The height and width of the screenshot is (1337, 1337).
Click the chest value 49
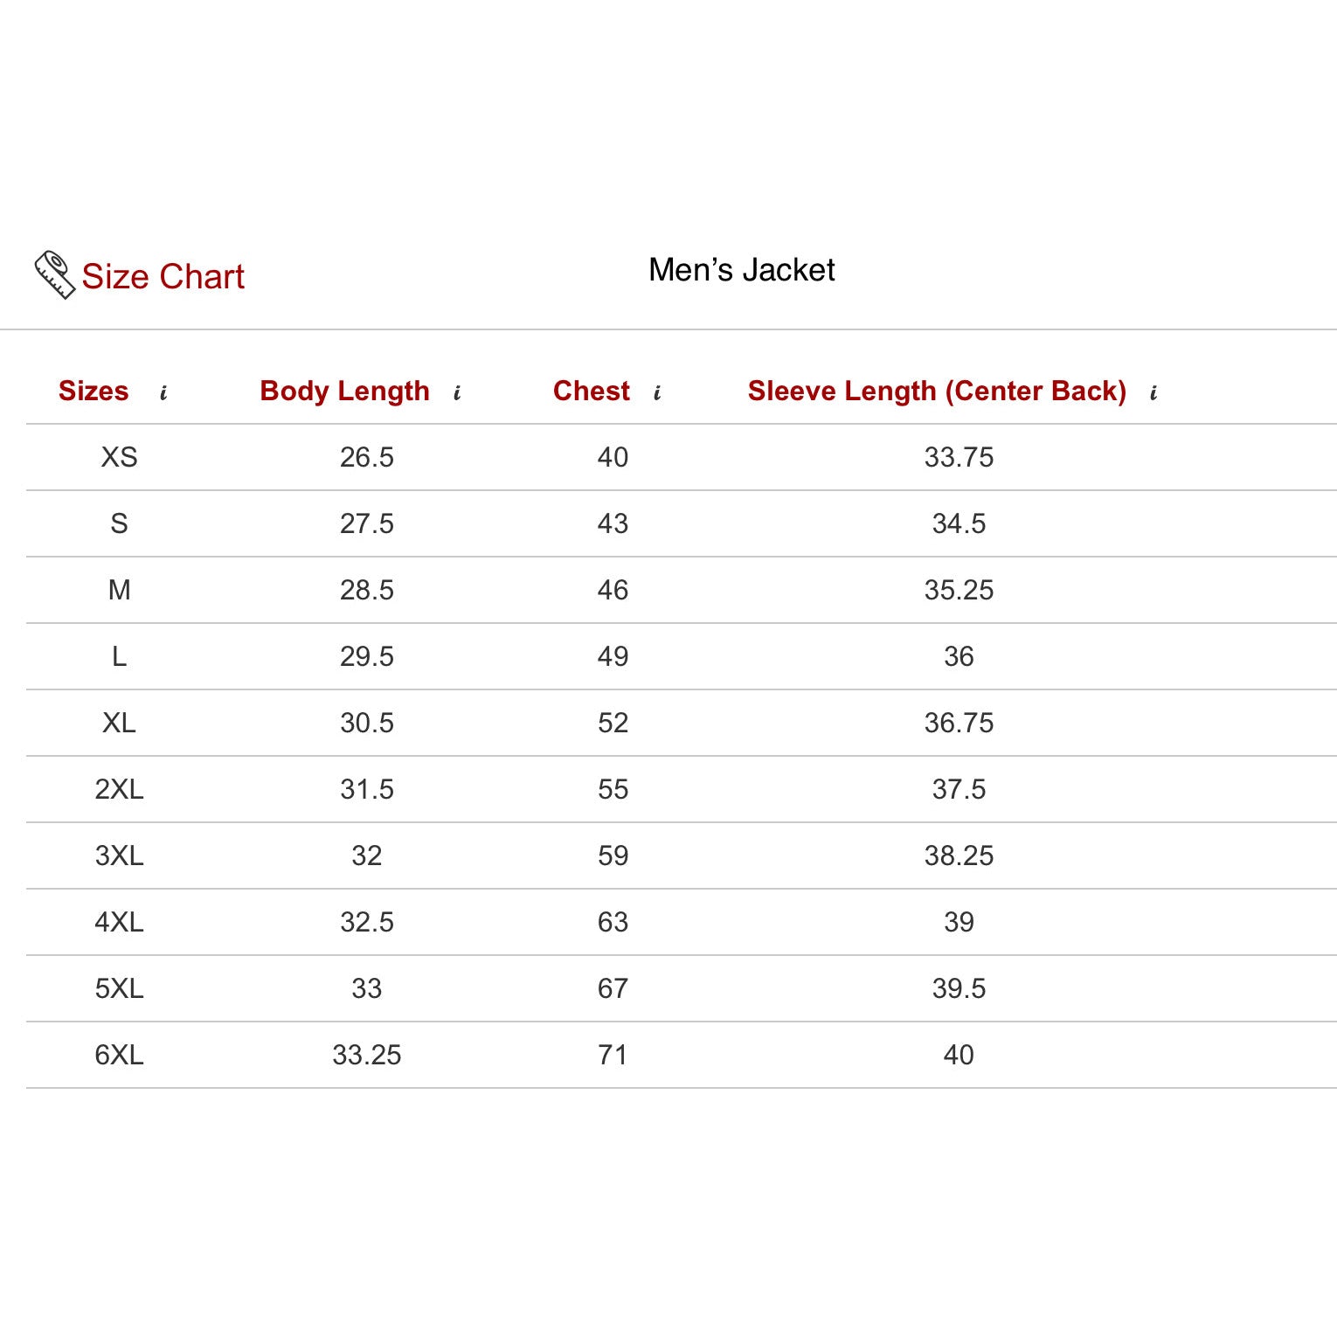(x=613, y=656)
